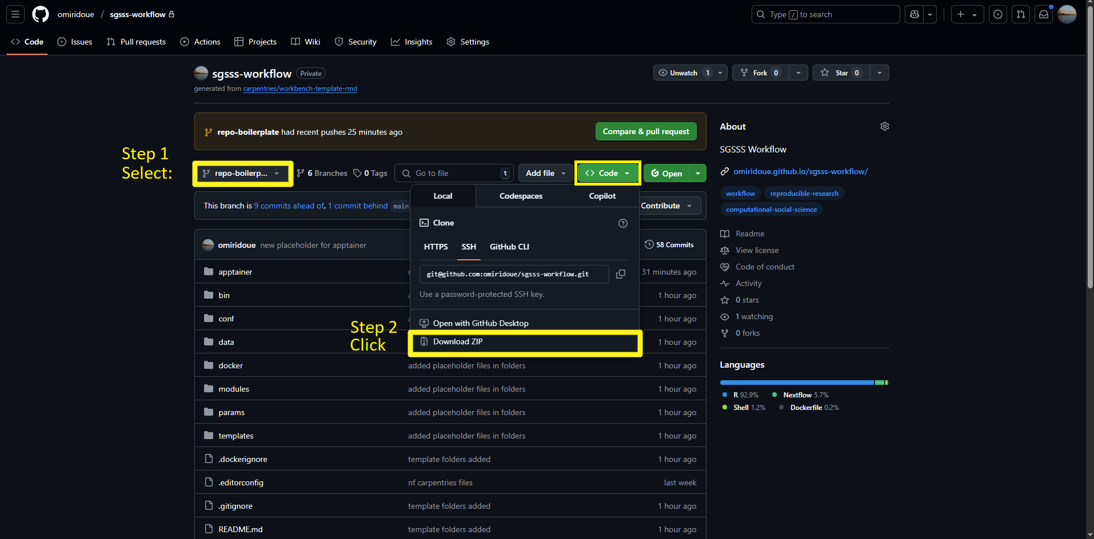The width and height of the screenshot is (1094, 539).
Task: Click the Unwatch button
Action: coord(684,73)
